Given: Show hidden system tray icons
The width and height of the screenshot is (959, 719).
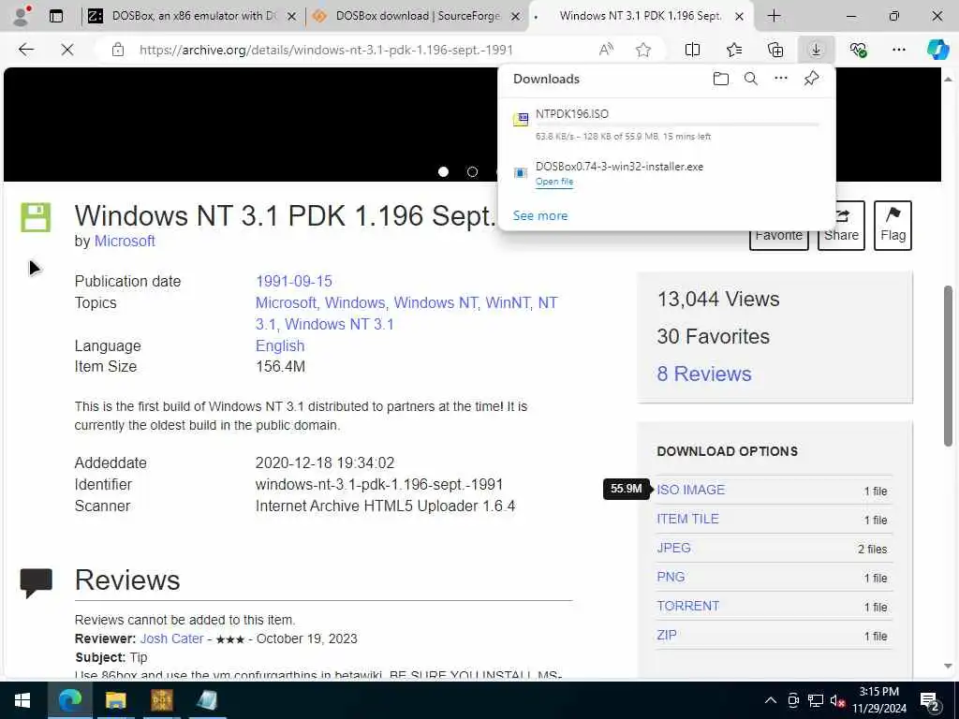Looking at the screenshot, I should (x=771, y=700).
